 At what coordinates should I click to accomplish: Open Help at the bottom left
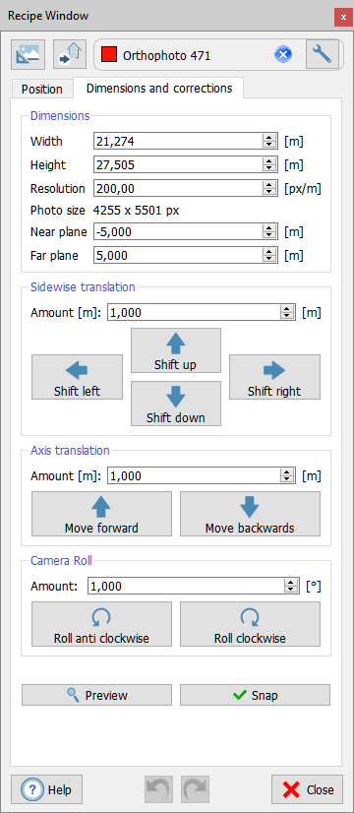pyautogui.click(x=45, y=789)
